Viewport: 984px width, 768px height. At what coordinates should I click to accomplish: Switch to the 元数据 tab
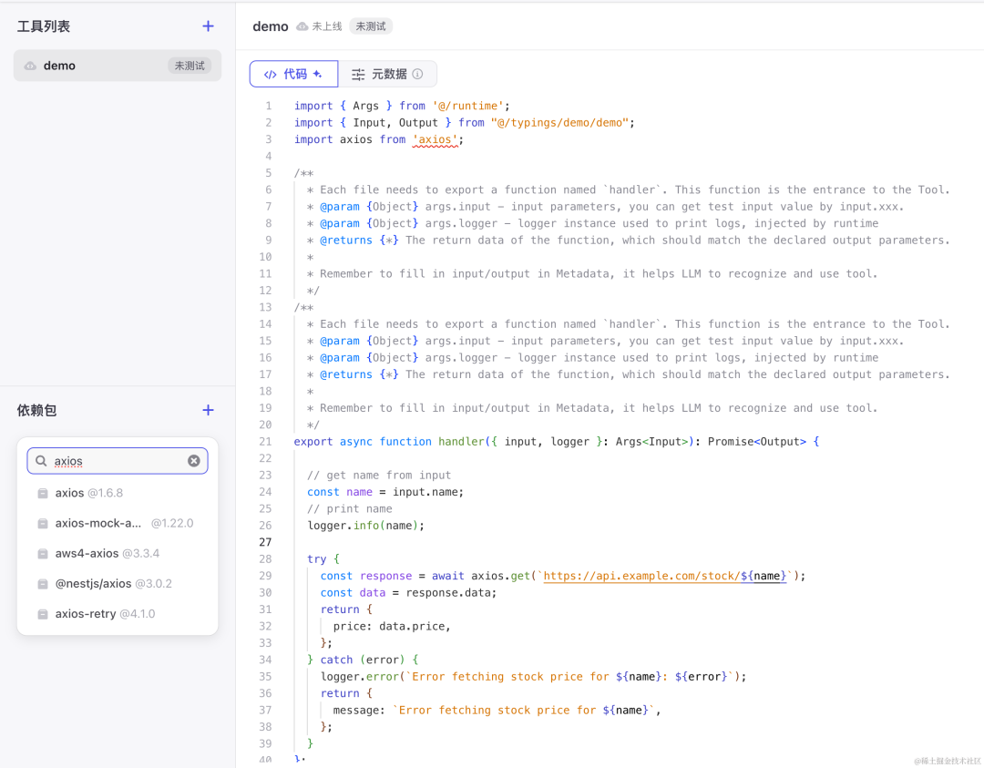[x=387, y=74]
